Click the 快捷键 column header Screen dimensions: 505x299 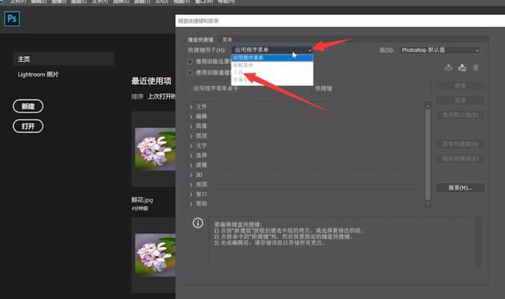pos(323,88)
